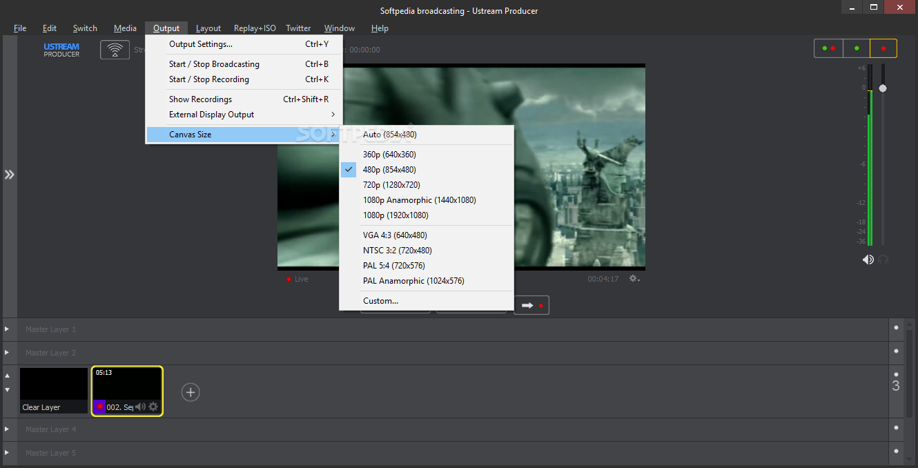The image size is (918, 468).
Task: Toggle Master Layer 5 visibility dot
Action: [x=896, y=452]
